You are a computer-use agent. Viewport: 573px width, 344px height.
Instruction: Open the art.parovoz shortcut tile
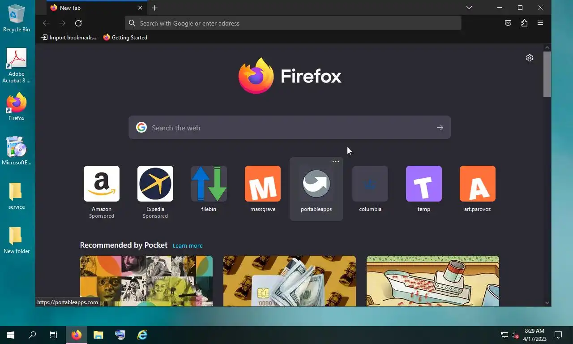click(x=478, y=189)
